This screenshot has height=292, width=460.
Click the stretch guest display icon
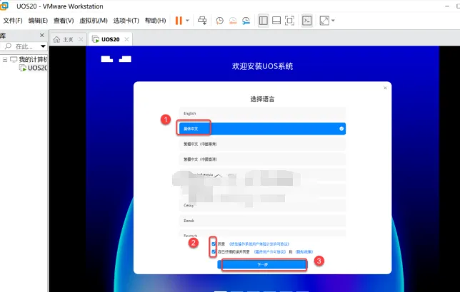pos(324,21)
